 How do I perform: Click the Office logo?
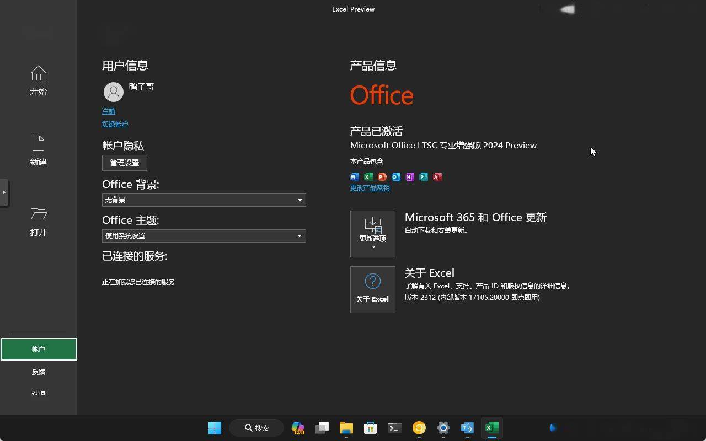tap(382, 95)
